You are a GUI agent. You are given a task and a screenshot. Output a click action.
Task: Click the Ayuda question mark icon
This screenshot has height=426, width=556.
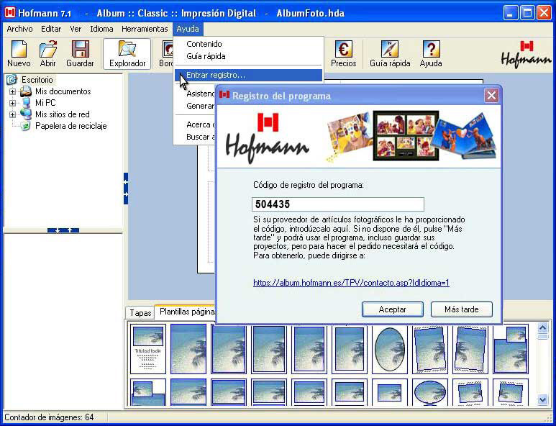(431, 53)
